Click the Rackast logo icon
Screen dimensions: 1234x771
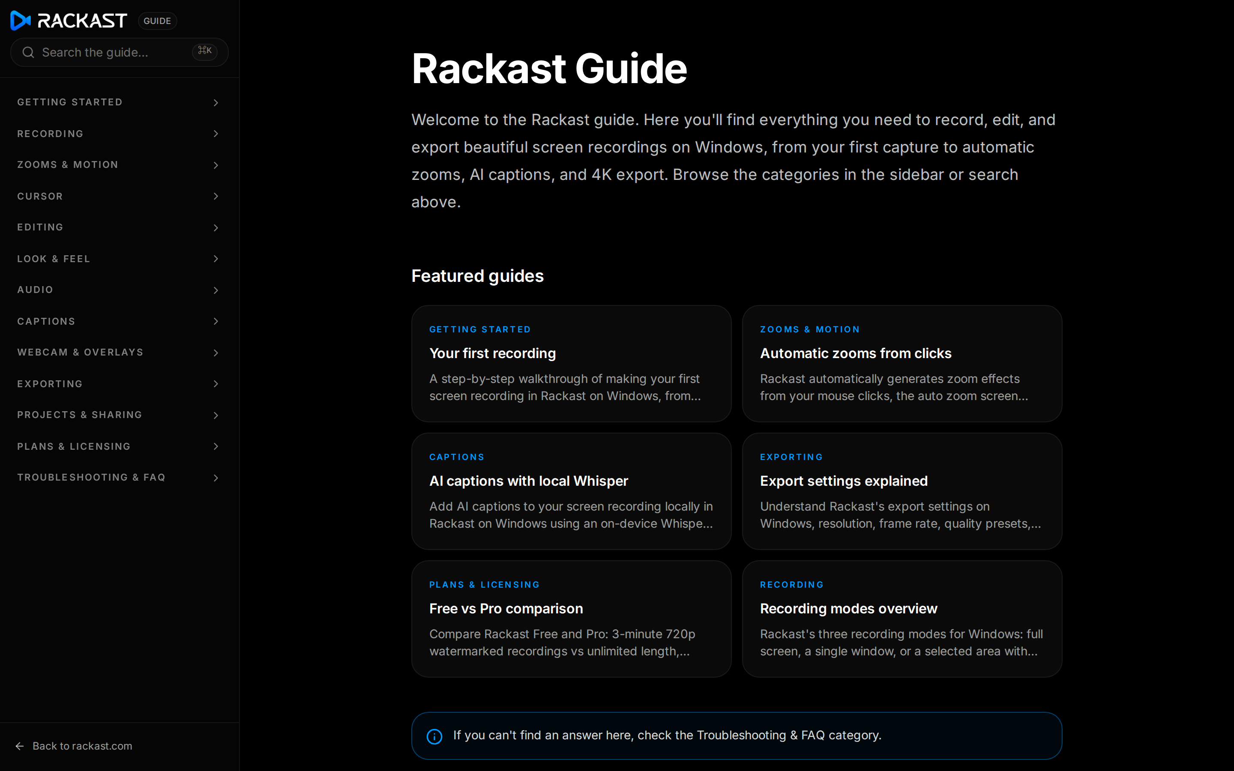click(21, 21)
